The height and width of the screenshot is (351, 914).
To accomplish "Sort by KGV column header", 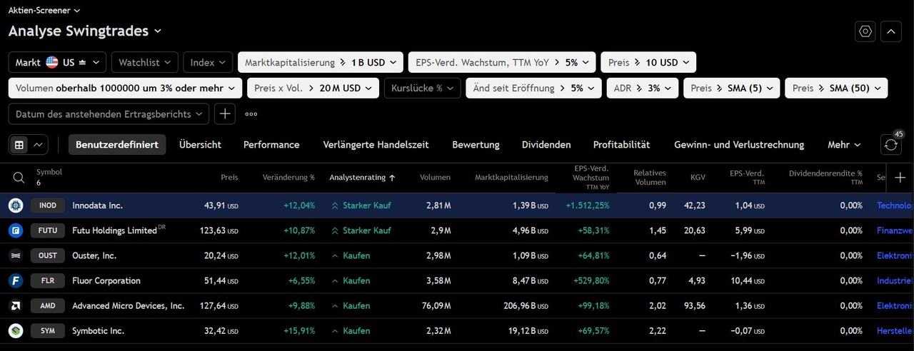I will click(698, 178).
